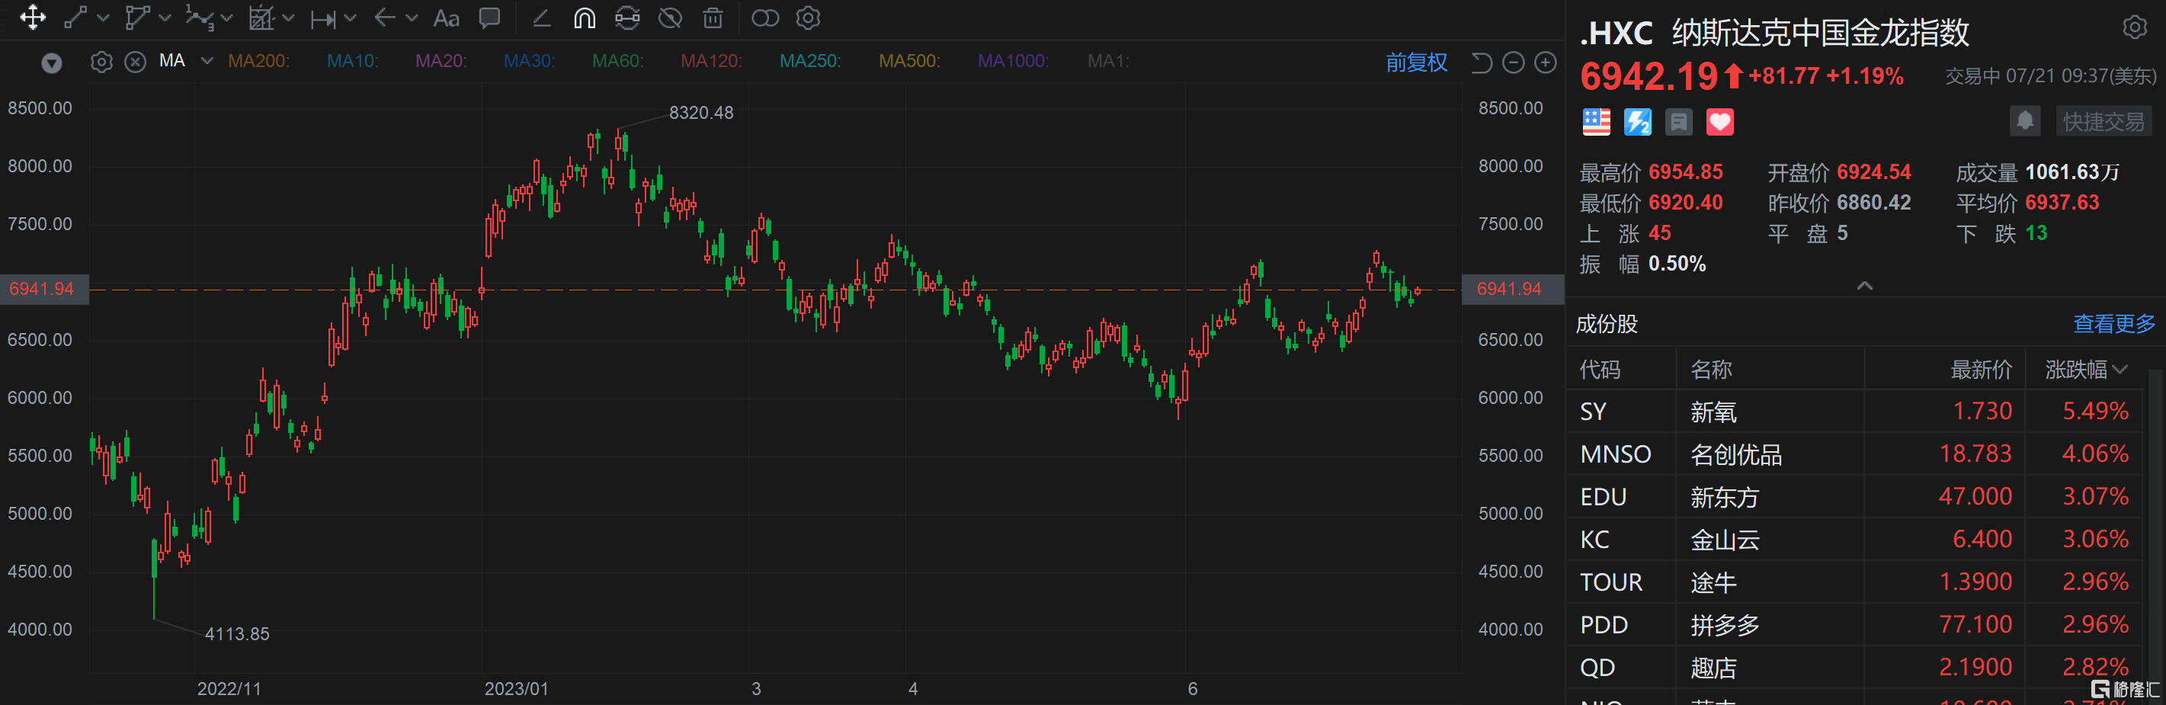Expand the range measure tool dropdown
This screenshot has width=2166, height=705.
(351, 18)
